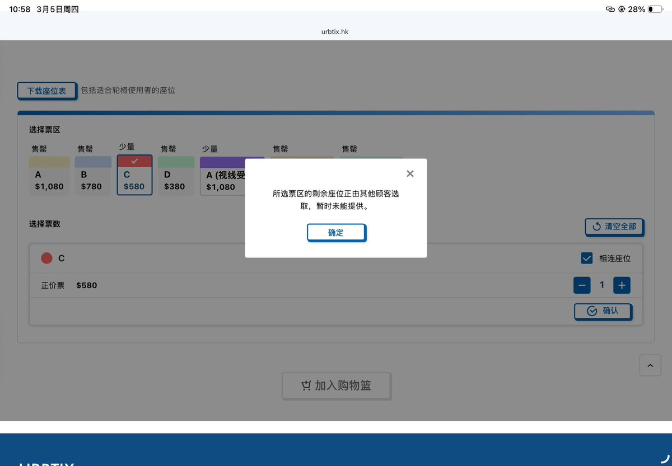Click the 选择票区 heading
This screenshot has width=672, height=466.
[44, 130]
